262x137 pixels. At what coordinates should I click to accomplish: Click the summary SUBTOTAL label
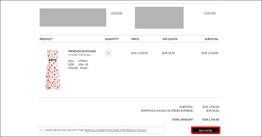[x=187, y=107]
